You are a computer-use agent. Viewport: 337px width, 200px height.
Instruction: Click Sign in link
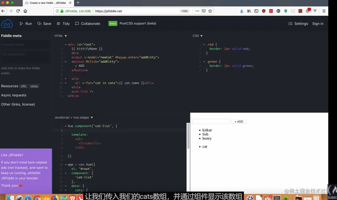coord(318,24)
